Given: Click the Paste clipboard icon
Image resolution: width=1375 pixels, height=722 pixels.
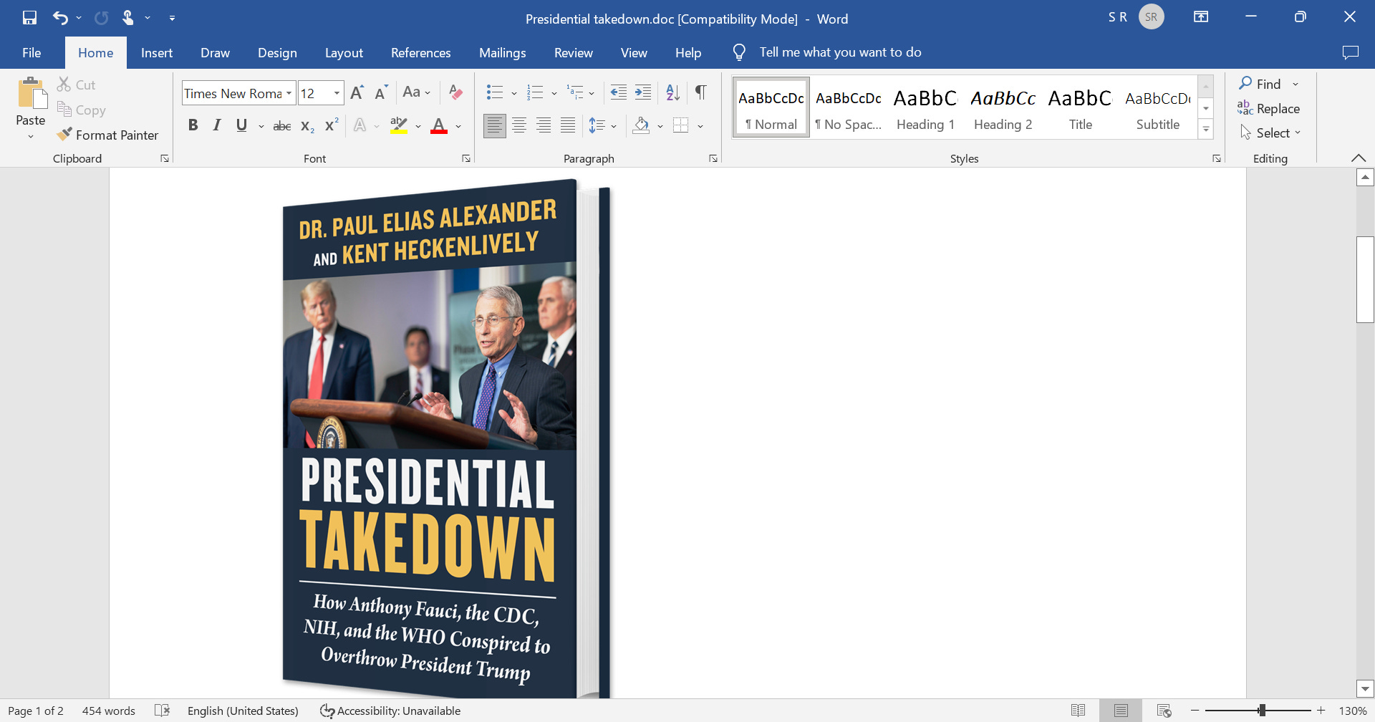Looking at the screenshot, I should [x=31, y=94].
